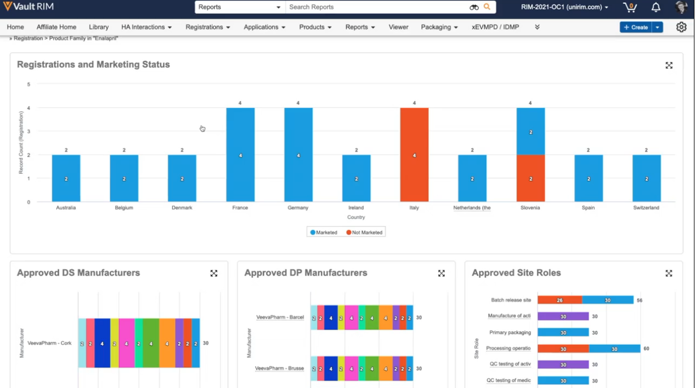The image size is (695, 388).
Task: Open the Reports search scope dropdown
Action: (x=240, y=7)
